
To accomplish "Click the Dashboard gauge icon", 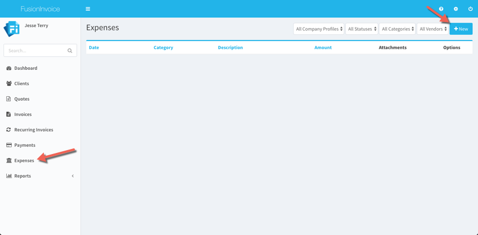I will [9, 68].
